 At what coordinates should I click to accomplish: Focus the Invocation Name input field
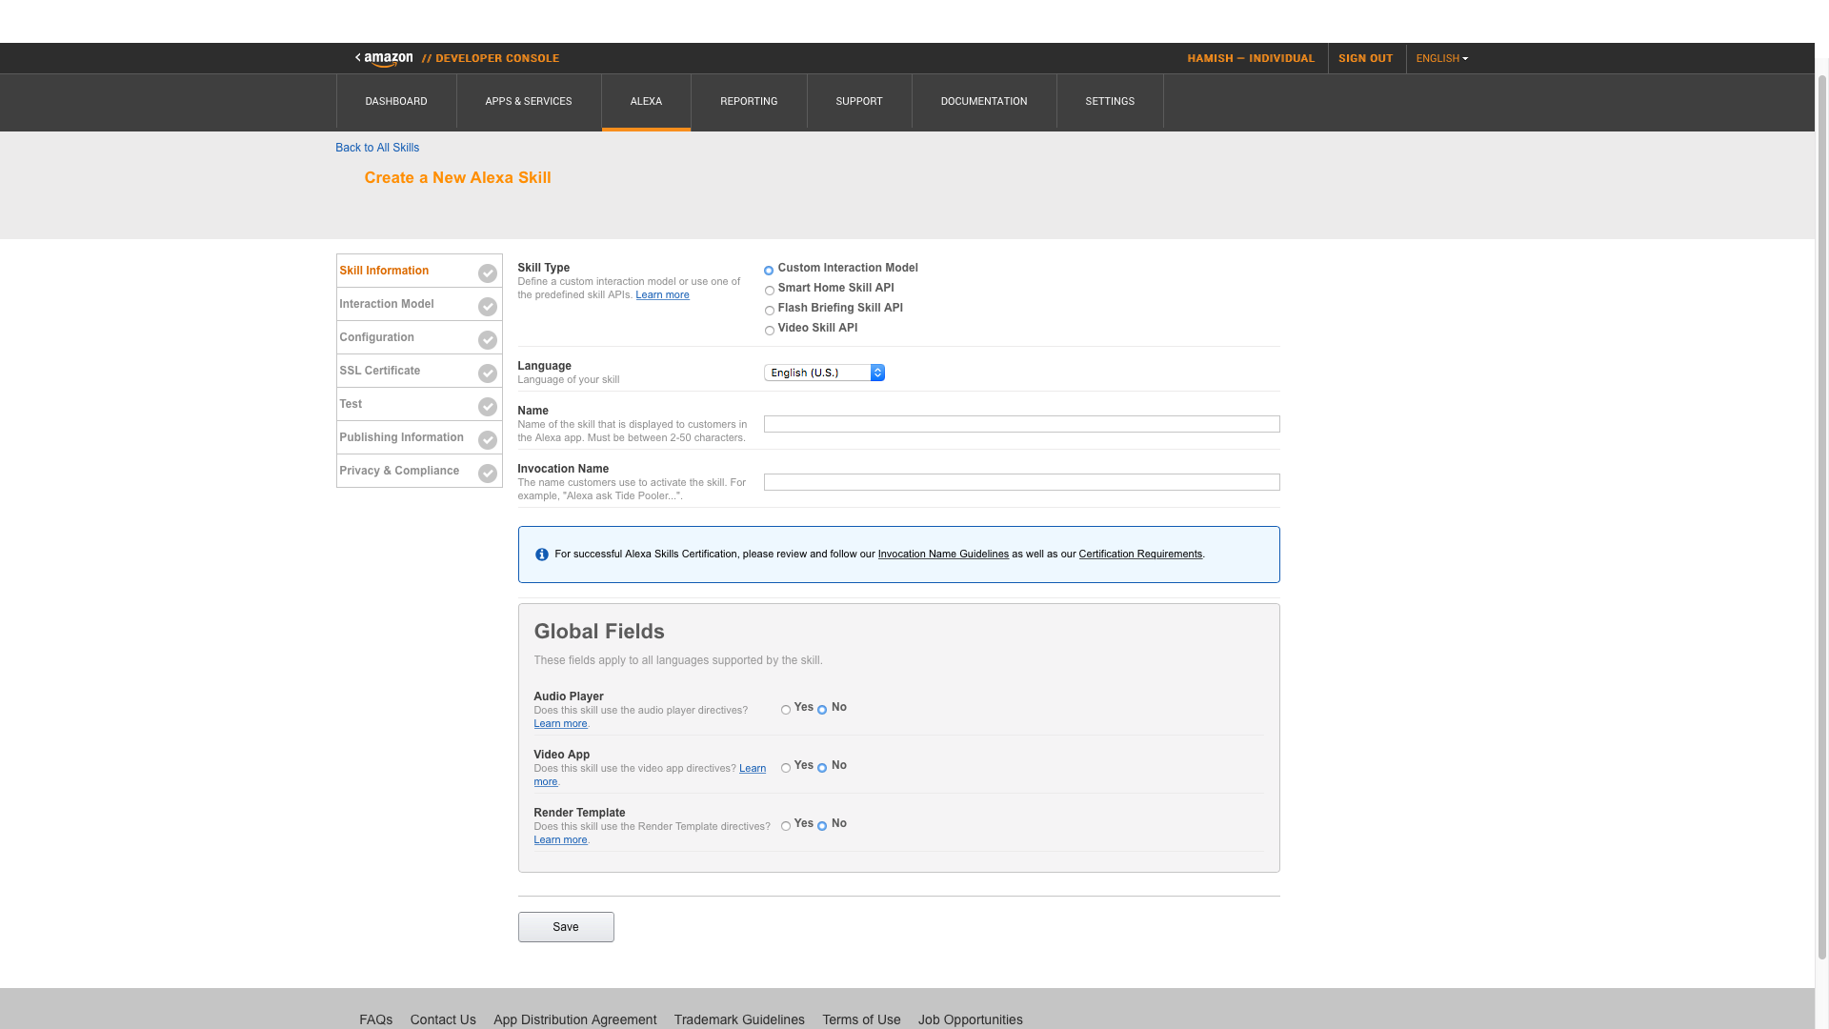(x=1021, y=482)
